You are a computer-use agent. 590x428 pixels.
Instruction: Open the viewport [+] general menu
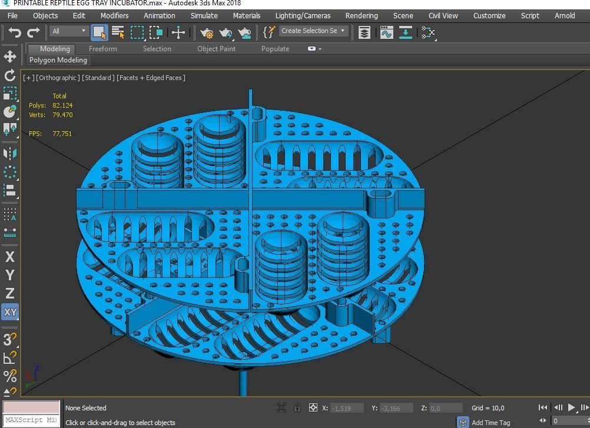click(x=29, y=78)
